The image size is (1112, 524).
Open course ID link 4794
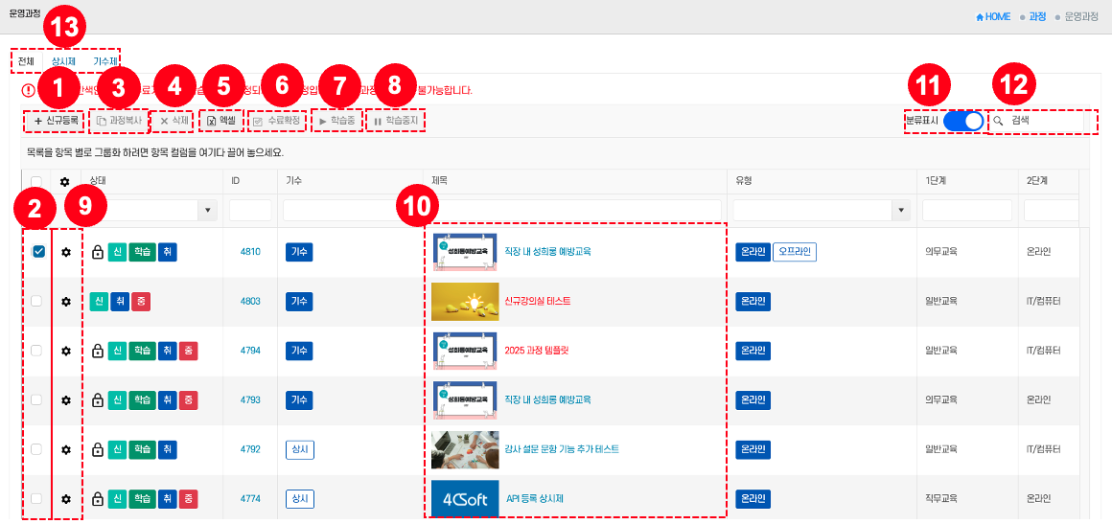pos(250,351)
